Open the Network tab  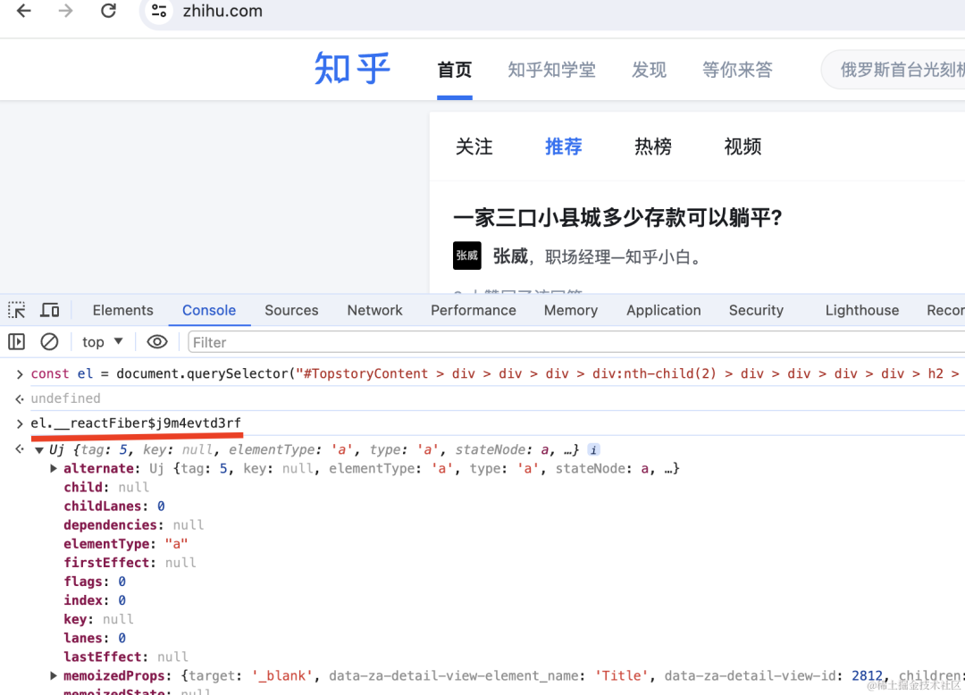(x=374, y=310)
